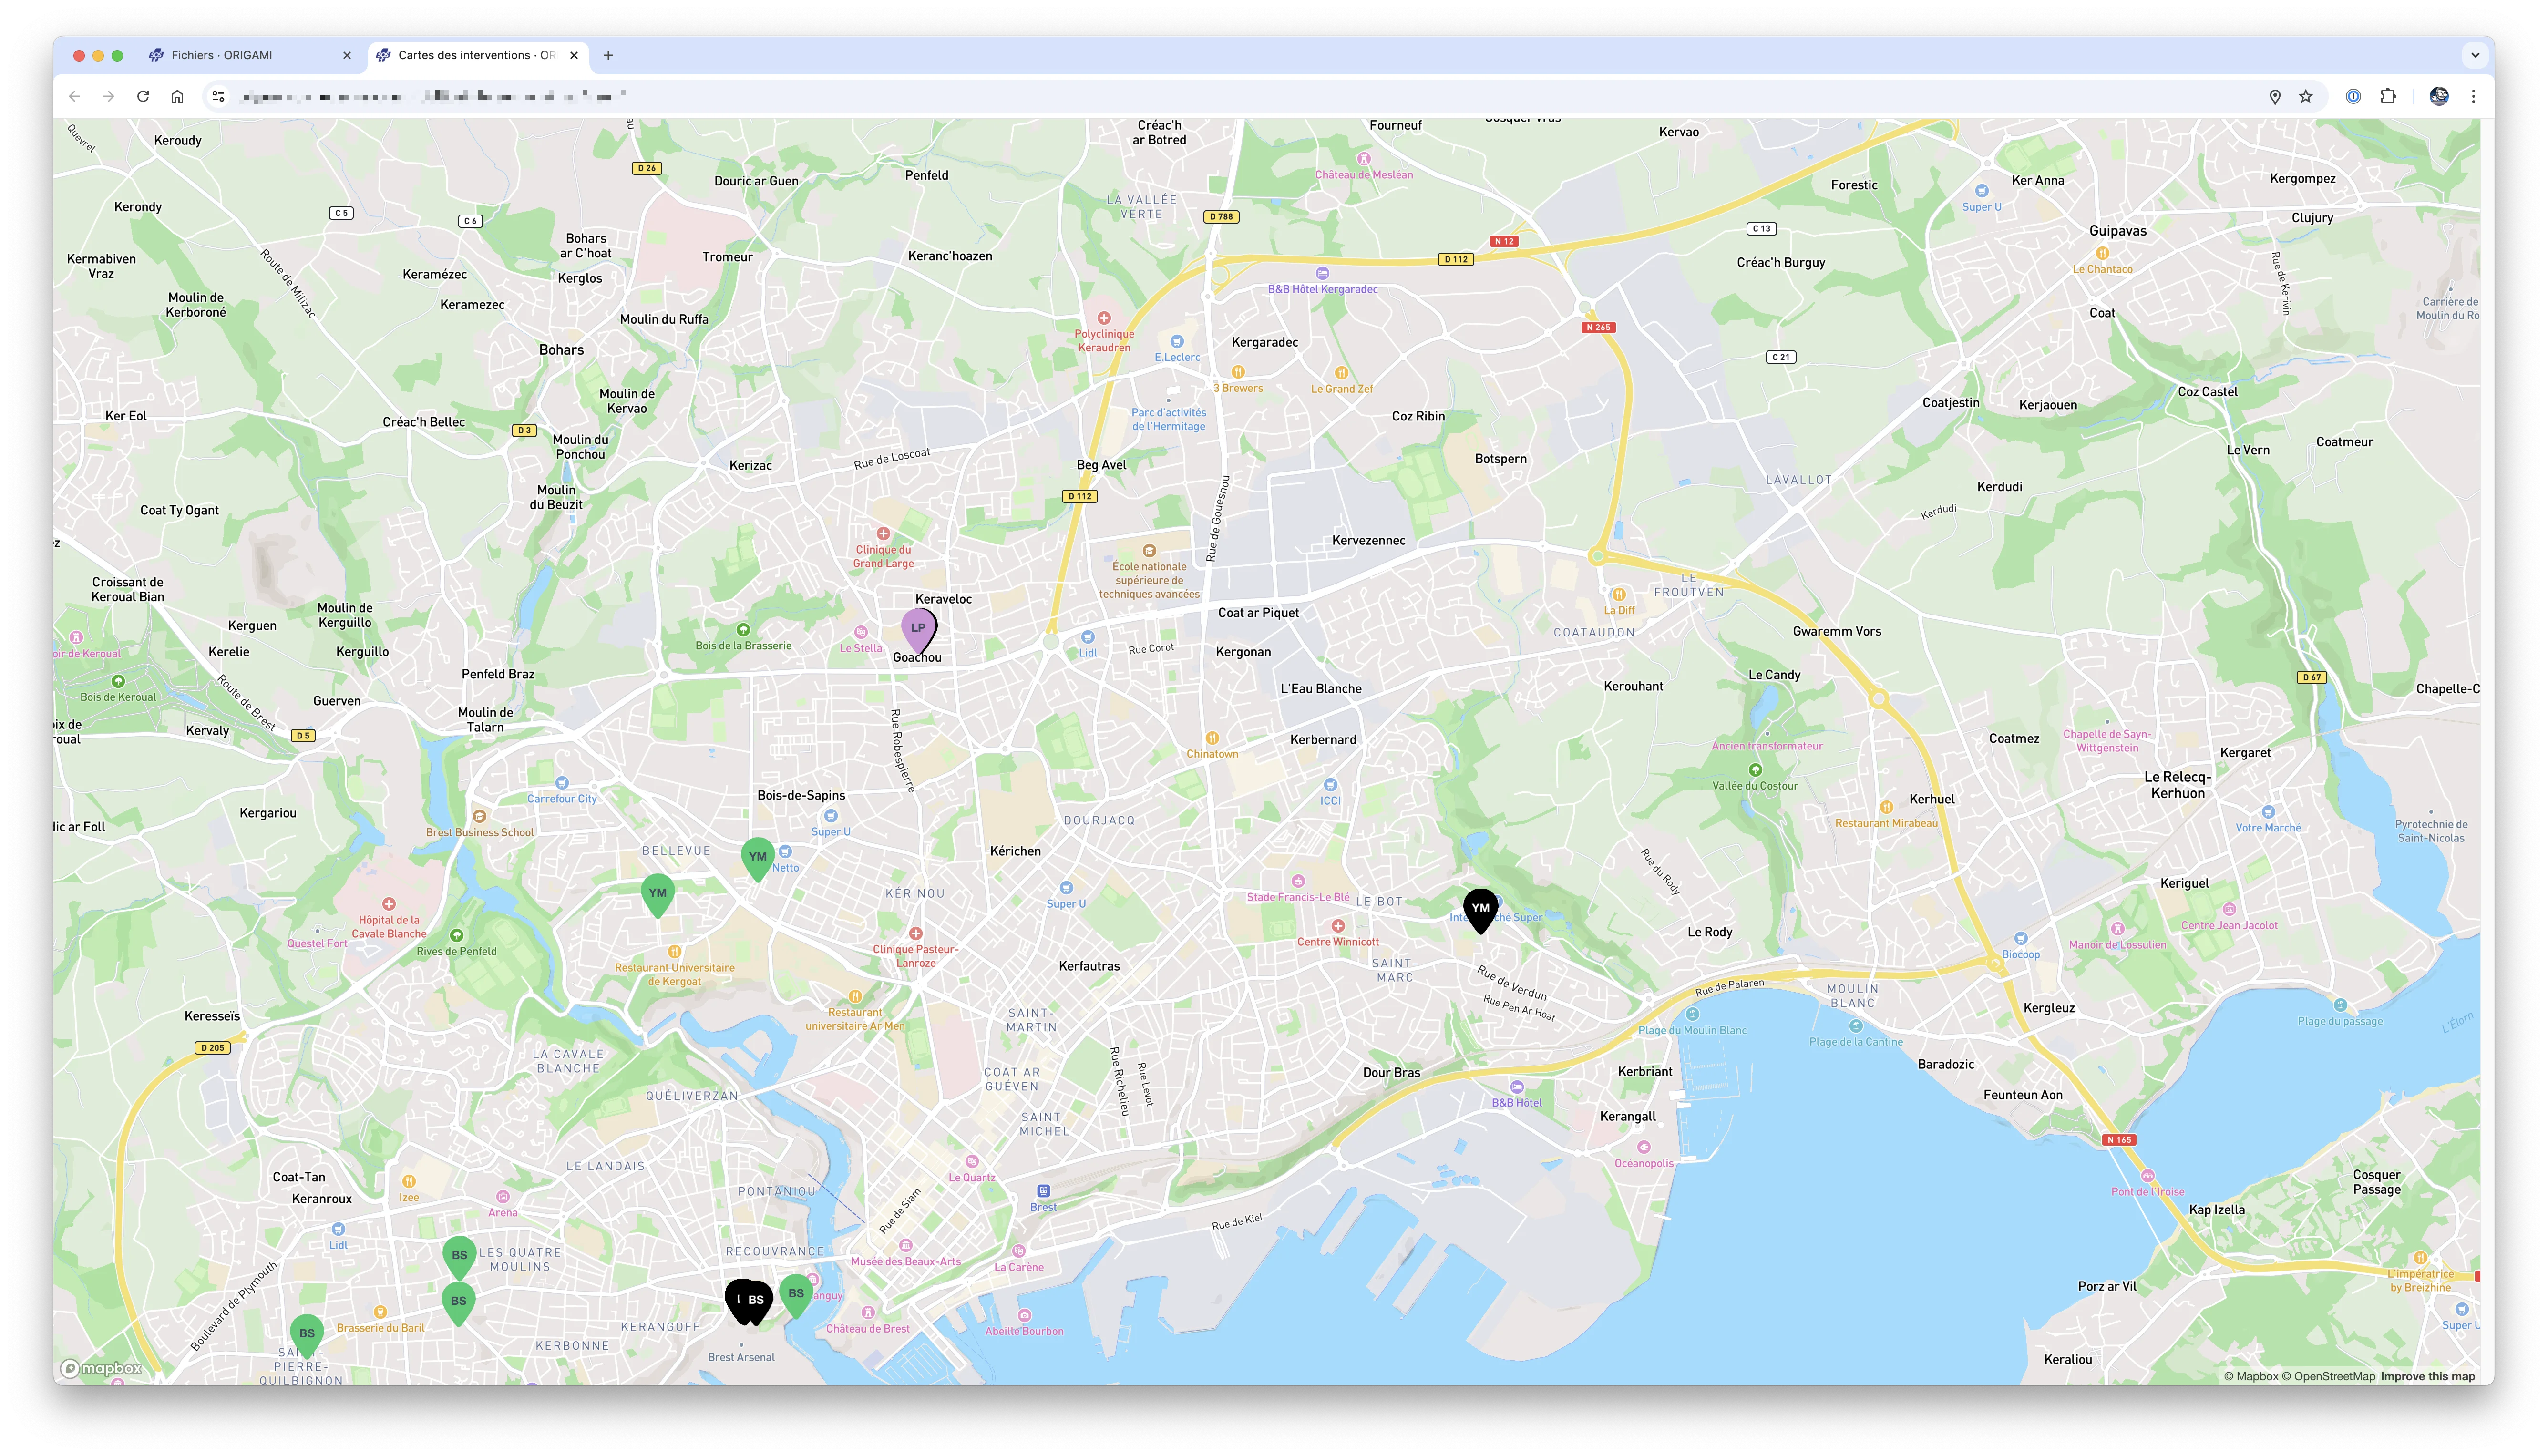Open the black BS marker above Brest Arsenal
The image size is (2548, 1456).
coord(756,1302)
